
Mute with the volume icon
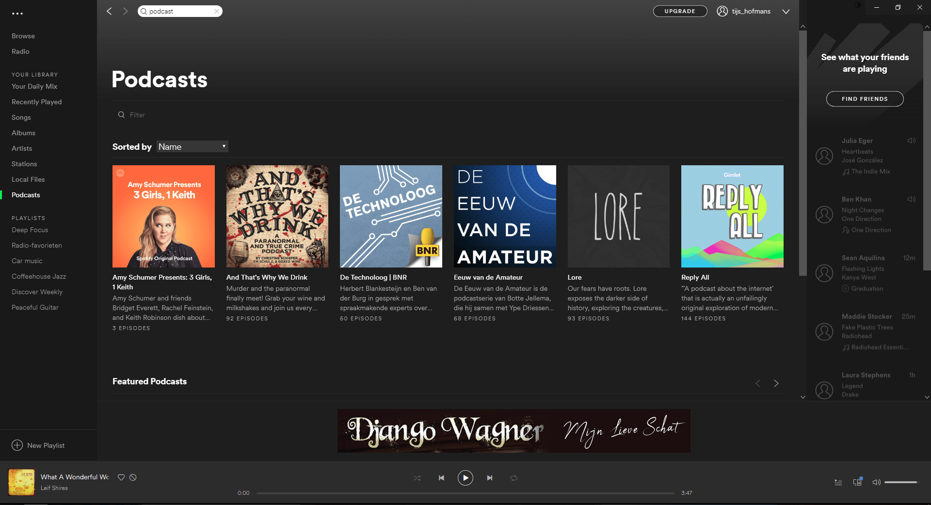click(x=876, y=482)
